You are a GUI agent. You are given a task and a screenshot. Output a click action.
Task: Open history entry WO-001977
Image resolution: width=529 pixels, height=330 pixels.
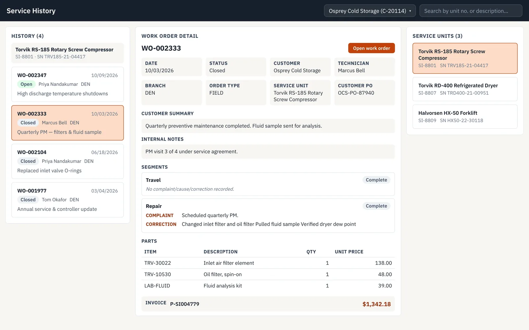[x=67, y=200]
